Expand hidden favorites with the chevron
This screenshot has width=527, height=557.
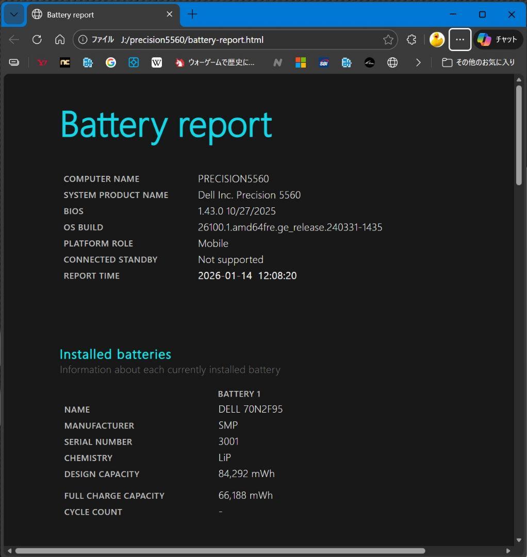419,62
